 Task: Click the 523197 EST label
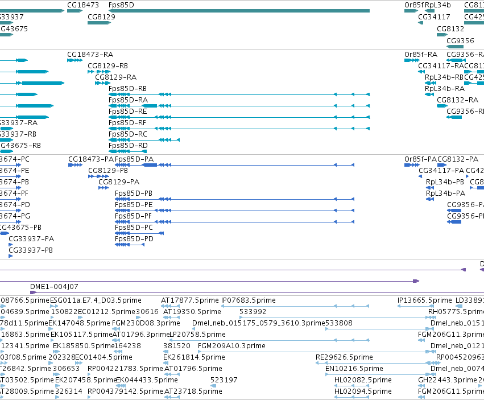click(224, 380)
